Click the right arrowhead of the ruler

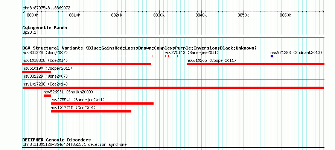(x=323, y=12)
